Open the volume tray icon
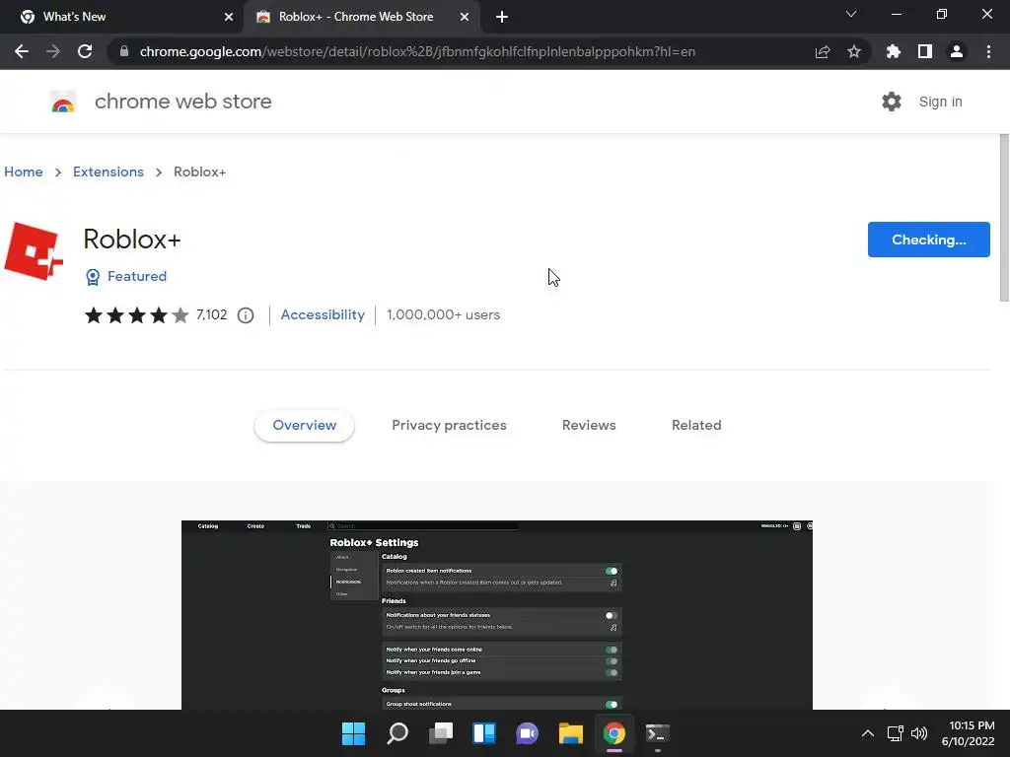 pyautogui.click(x=919, y=733)
